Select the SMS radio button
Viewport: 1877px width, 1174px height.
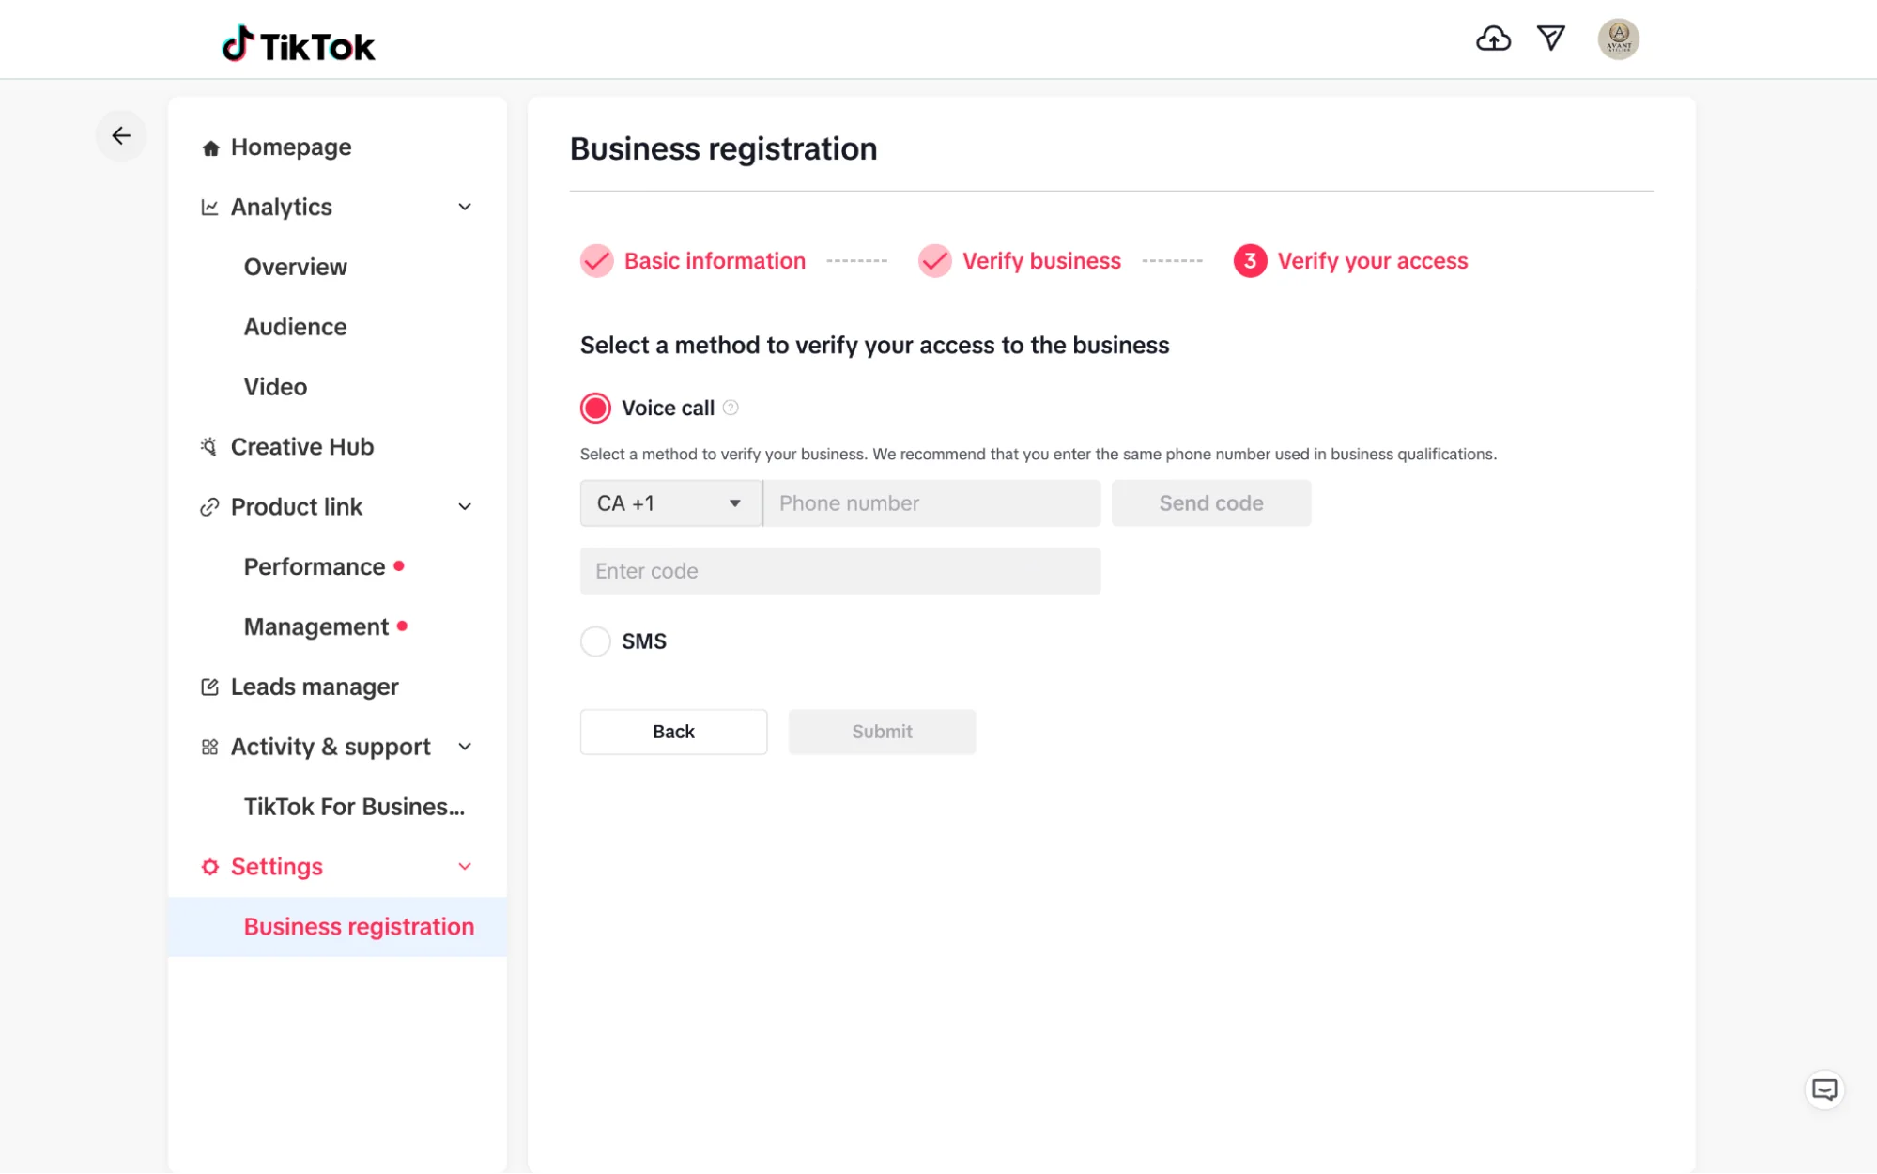(595, 641)
